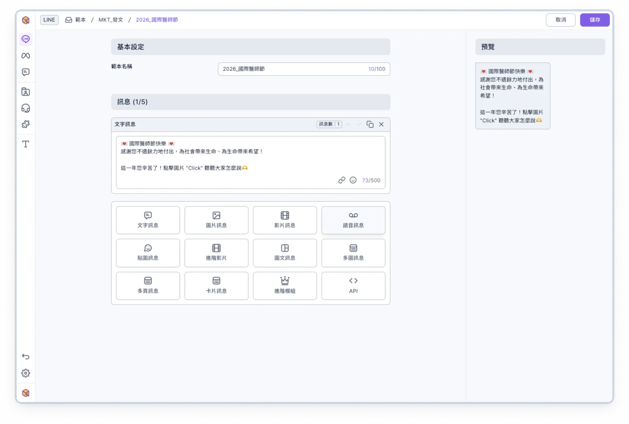Duplicate the text message block
The image size is (629, 424).
point(370,124)
